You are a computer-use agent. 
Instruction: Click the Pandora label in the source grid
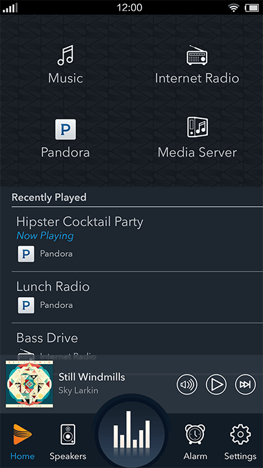66,153
